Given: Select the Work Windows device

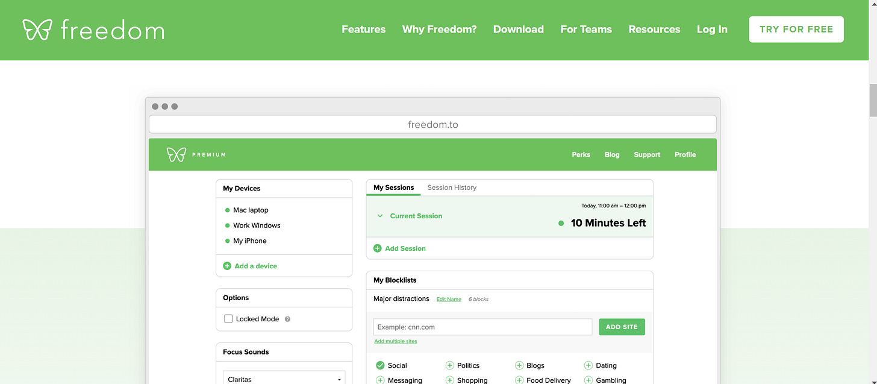Looking at the screenshot, I should coord(257,225).
